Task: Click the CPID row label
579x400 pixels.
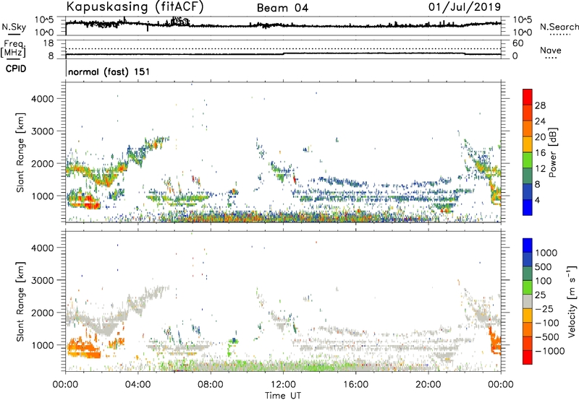Action: point(16,69)
